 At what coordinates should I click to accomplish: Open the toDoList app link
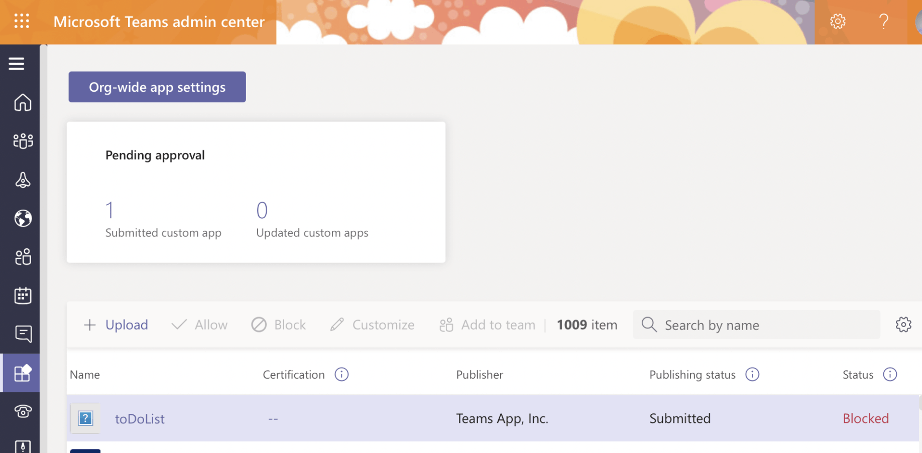pyautogui.click(x=140, y=419)
